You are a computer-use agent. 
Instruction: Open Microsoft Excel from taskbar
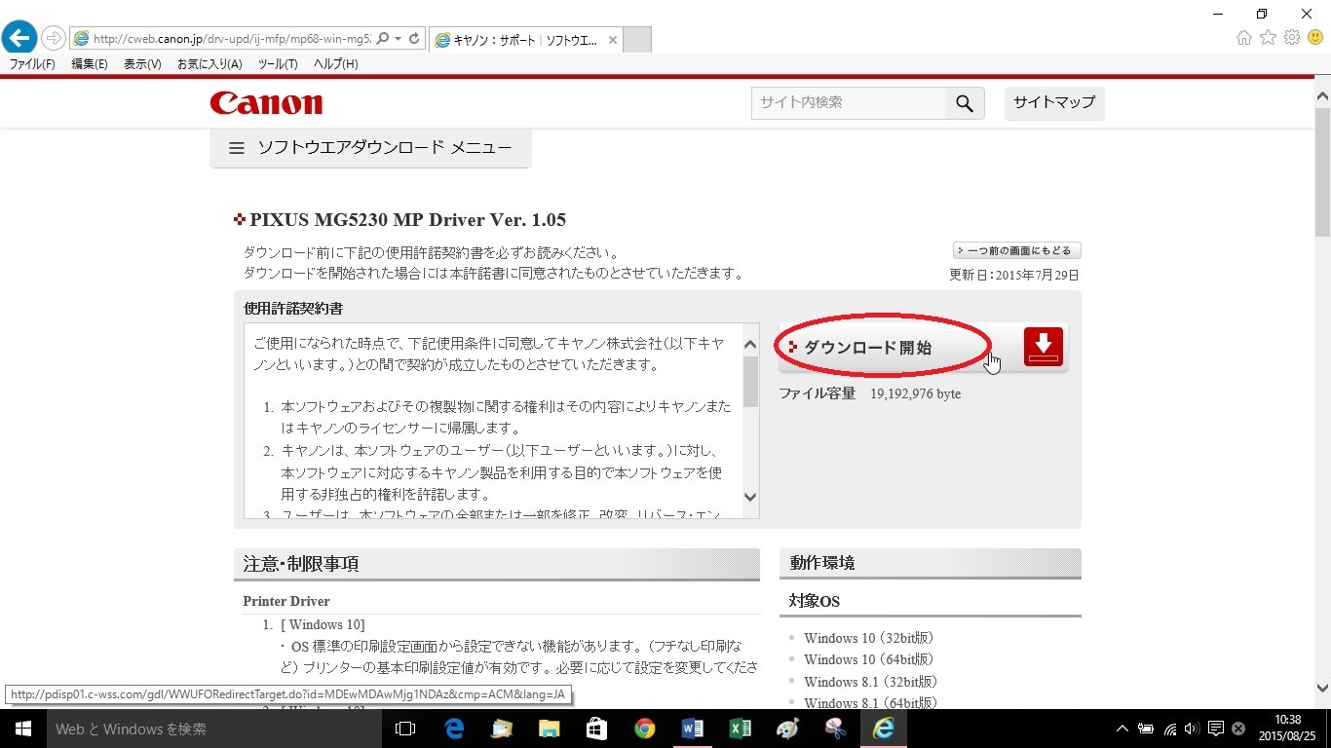(x=740, y=729)
